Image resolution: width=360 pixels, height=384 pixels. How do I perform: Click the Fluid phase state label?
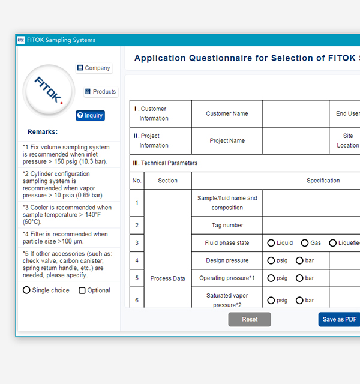(227, 243)
